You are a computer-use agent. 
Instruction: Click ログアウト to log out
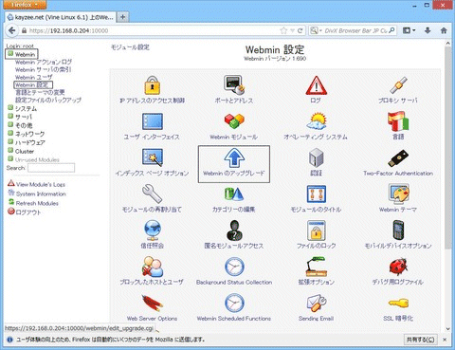click(28, 212)
